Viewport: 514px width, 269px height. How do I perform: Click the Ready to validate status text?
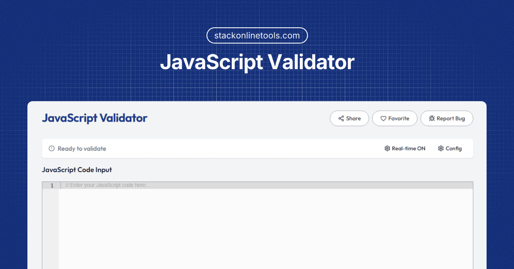[82, 149]
